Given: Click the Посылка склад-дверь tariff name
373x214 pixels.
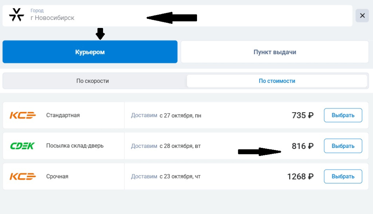Looking at the screenshot, I should (75, 146).
